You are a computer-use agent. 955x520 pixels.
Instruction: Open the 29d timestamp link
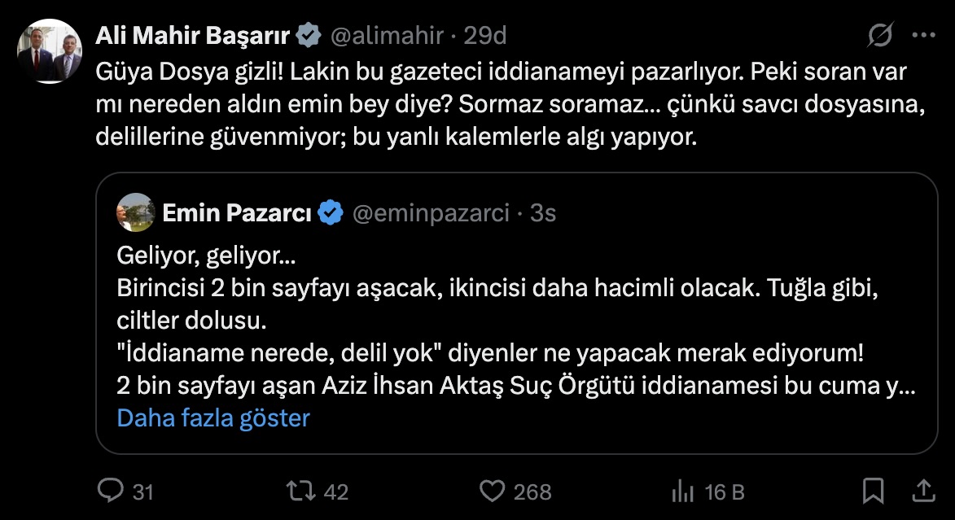coord(485,36)
